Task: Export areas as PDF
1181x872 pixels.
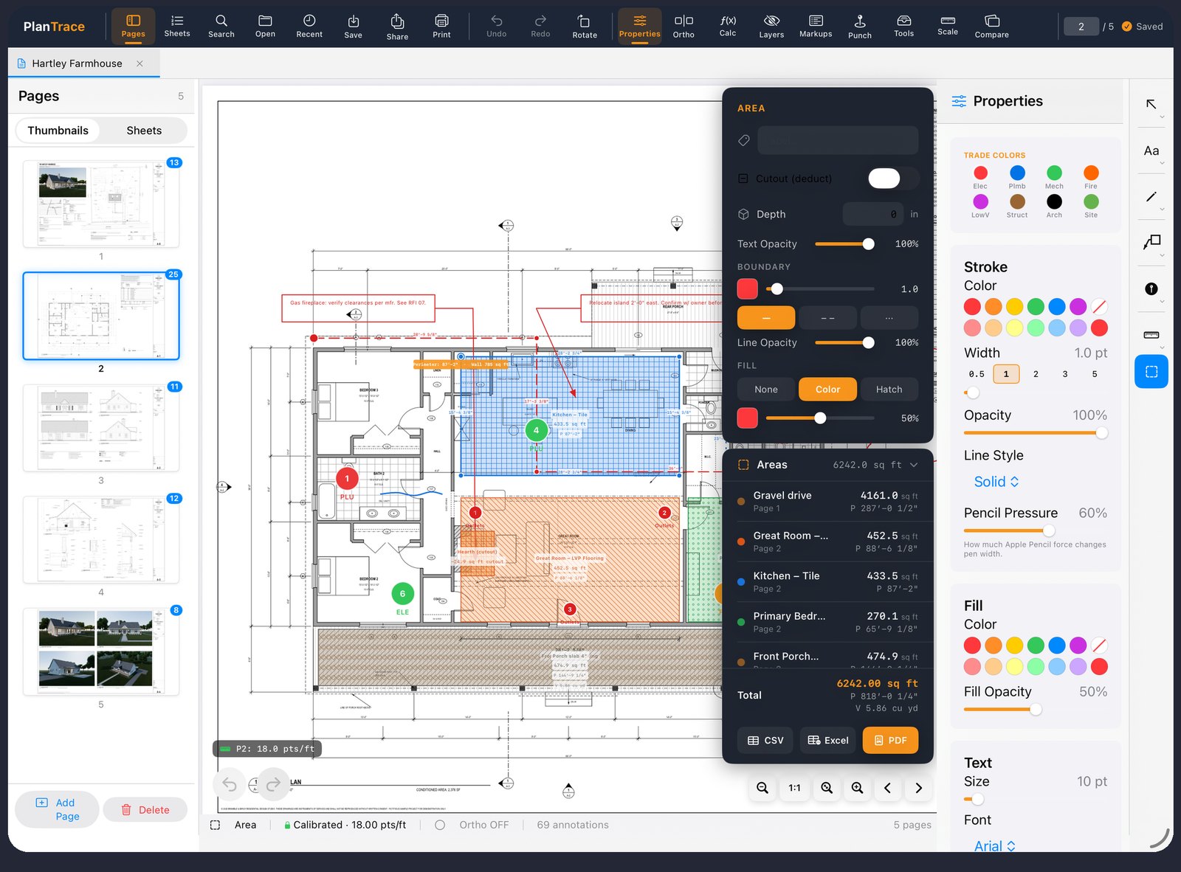Action: pyautogui.click(x=890, y=740)
